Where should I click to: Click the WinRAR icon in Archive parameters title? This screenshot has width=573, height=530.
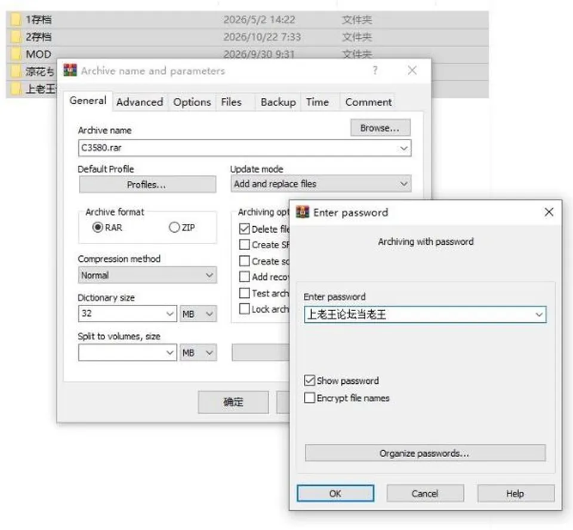click(x=70, y=70)
